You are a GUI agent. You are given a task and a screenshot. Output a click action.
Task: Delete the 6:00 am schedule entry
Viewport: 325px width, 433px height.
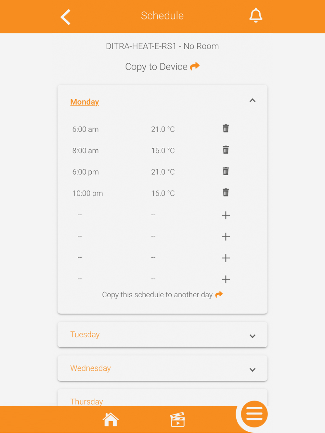click(x=226, y=129)
